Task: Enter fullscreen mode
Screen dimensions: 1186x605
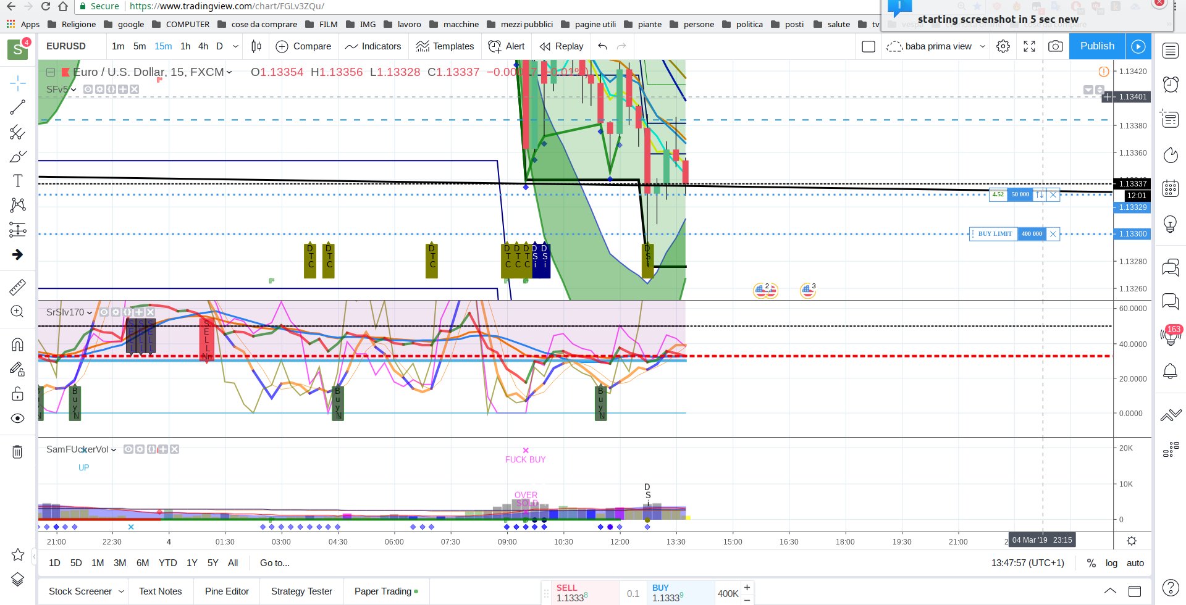Action: (x=1029, y=46)
